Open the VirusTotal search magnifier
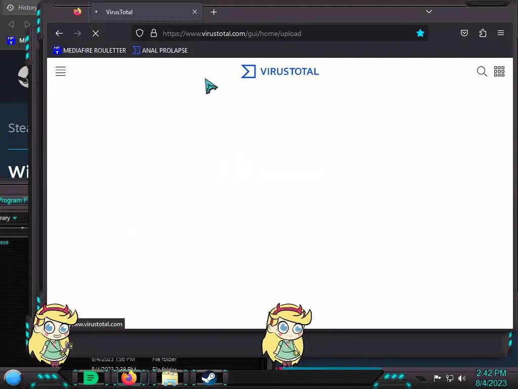The image size is (518, 389). click(482, 71)
